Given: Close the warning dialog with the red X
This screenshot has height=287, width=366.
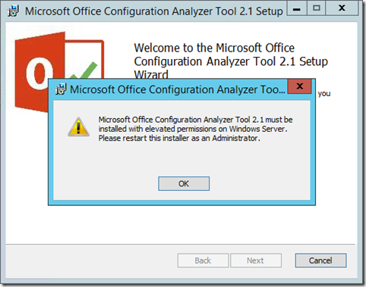Looking at the screenshot, I should click(299, 86).
